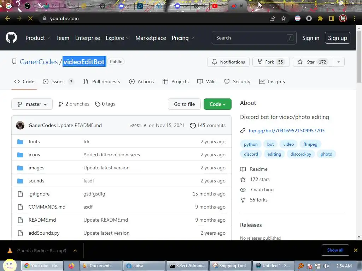This screenshot has width=362, height=271.
Task: Click the Sign up button
Action: [338, 38]
